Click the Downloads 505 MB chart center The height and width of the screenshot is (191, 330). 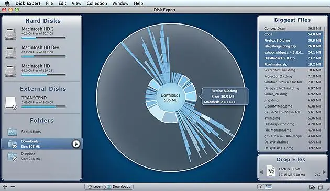(170, 98)
